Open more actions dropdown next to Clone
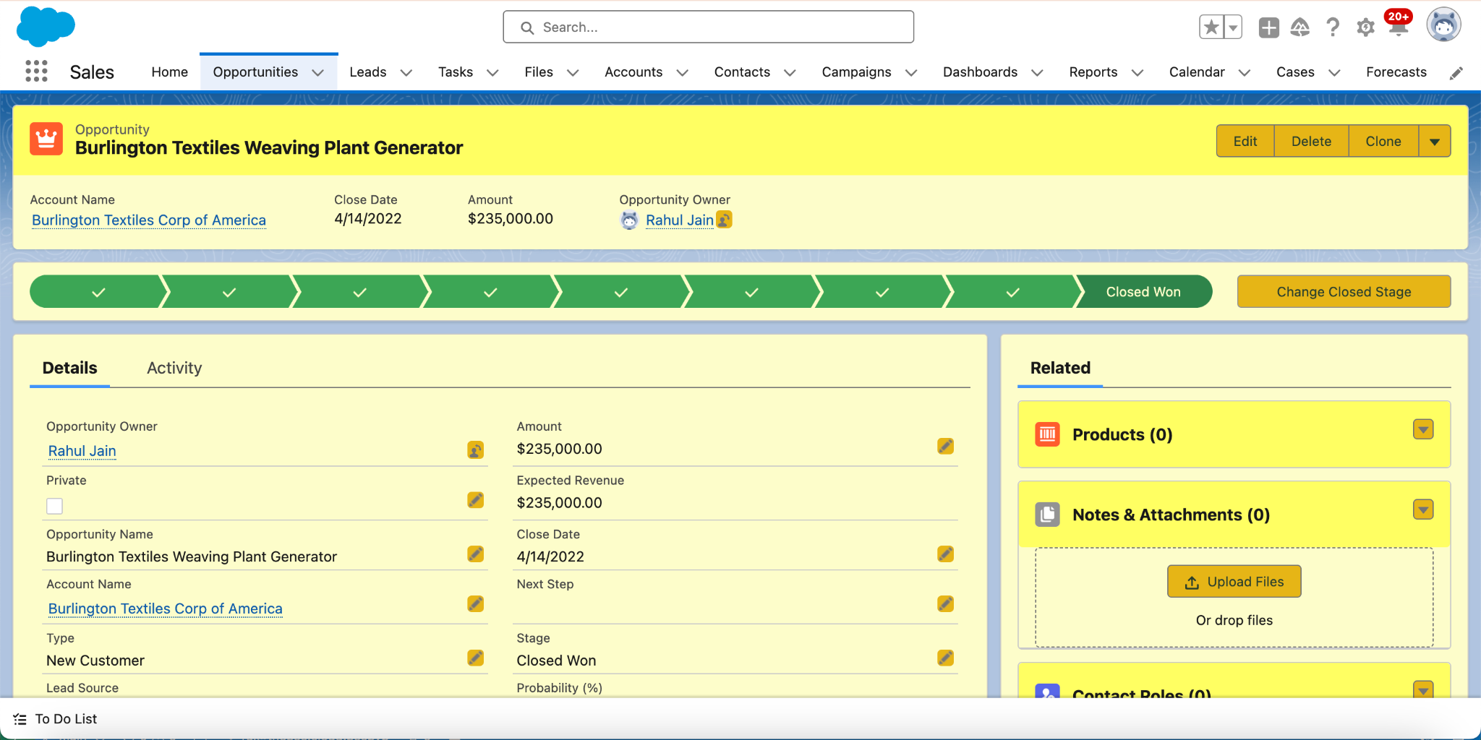 (x=1435, y=142)
